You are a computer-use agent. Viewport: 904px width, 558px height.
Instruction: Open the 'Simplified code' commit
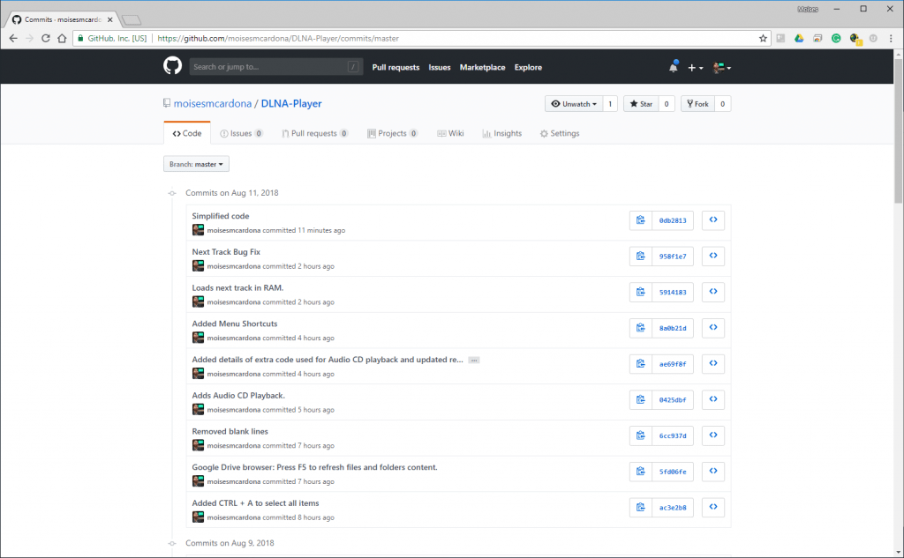(221, 216)
